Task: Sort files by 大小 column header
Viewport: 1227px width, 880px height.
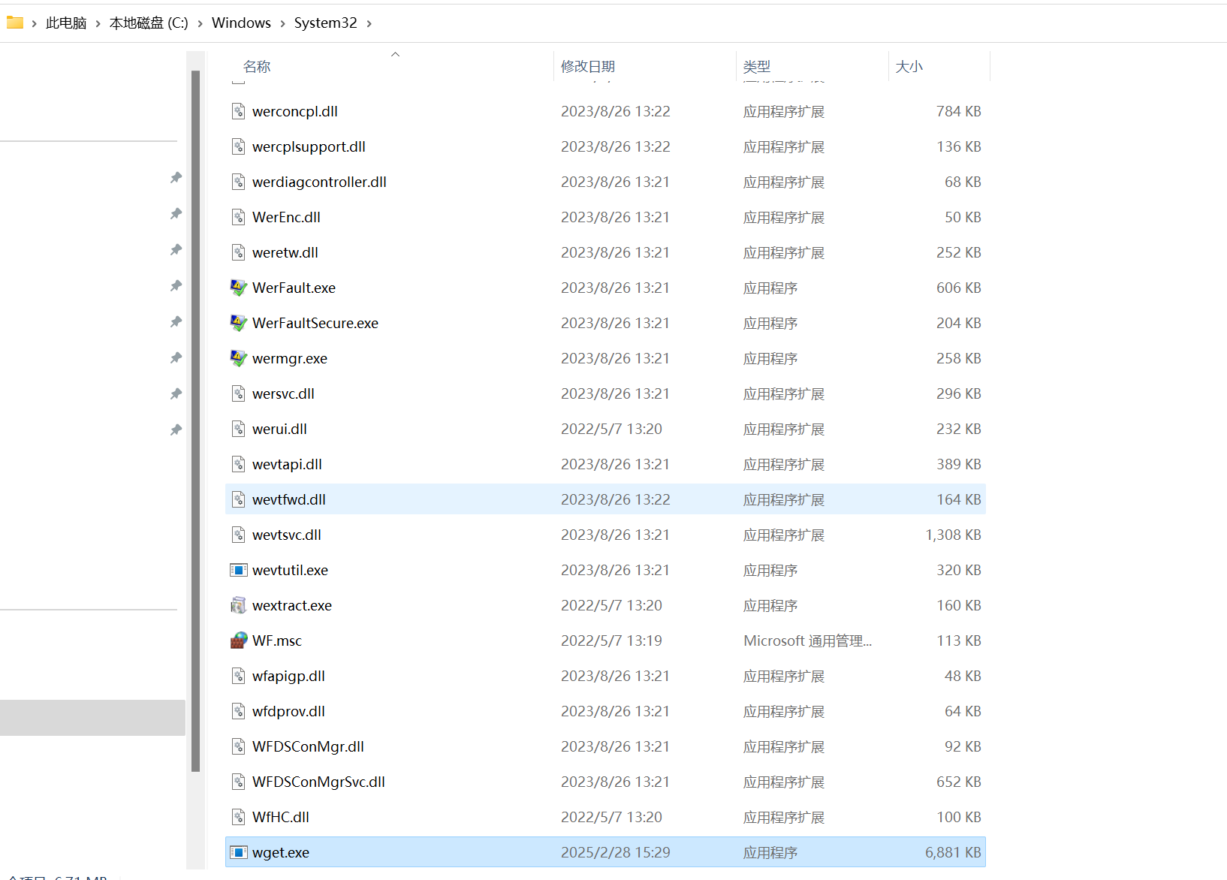Action: 909,66
